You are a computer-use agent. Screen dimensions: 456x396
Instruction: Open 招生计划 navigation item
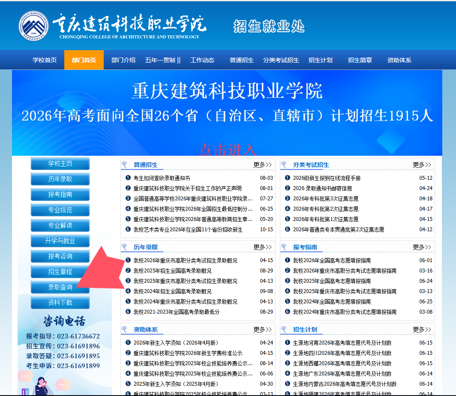click(x=321, y=60)
